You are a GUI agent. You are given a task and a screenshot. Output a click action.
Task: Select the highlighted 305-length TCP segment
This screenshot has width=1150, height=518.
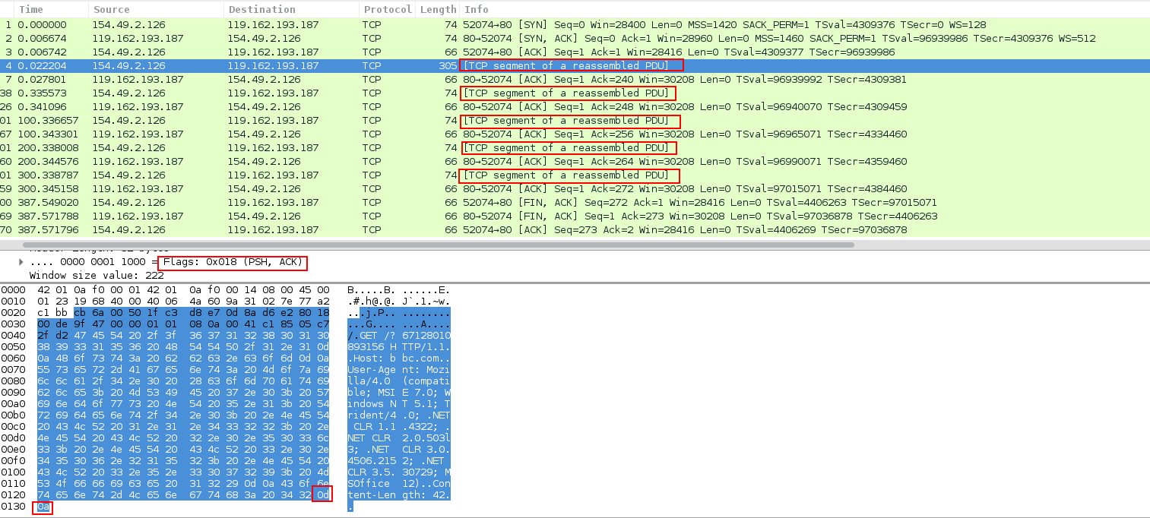click(575, 65)
